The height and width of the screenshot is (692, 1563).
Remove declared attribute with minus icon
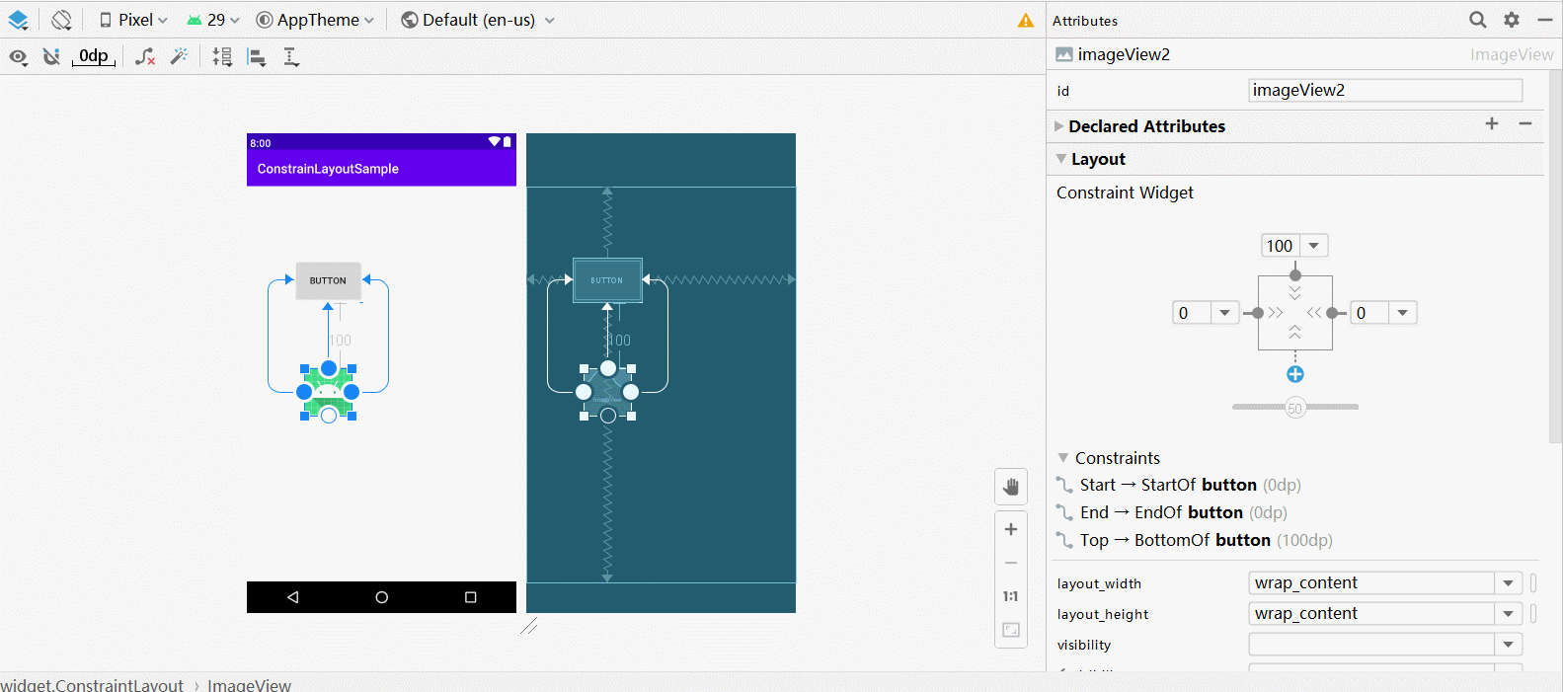tap(1525, 123)
